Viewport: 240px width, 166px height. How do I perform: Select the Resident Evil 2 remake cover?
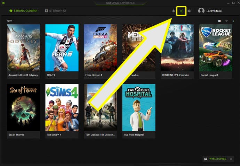177,48
